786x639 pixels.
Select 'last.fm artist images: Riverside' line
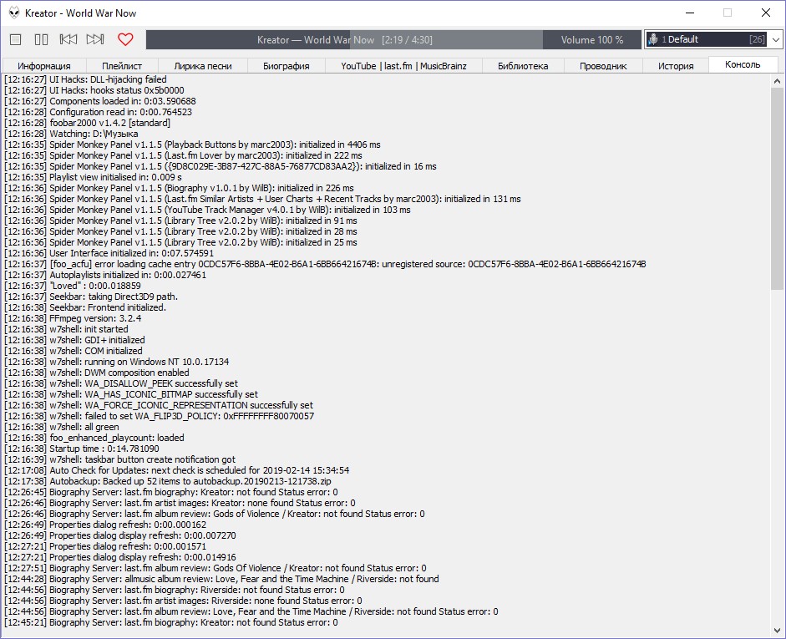(183, 601)
